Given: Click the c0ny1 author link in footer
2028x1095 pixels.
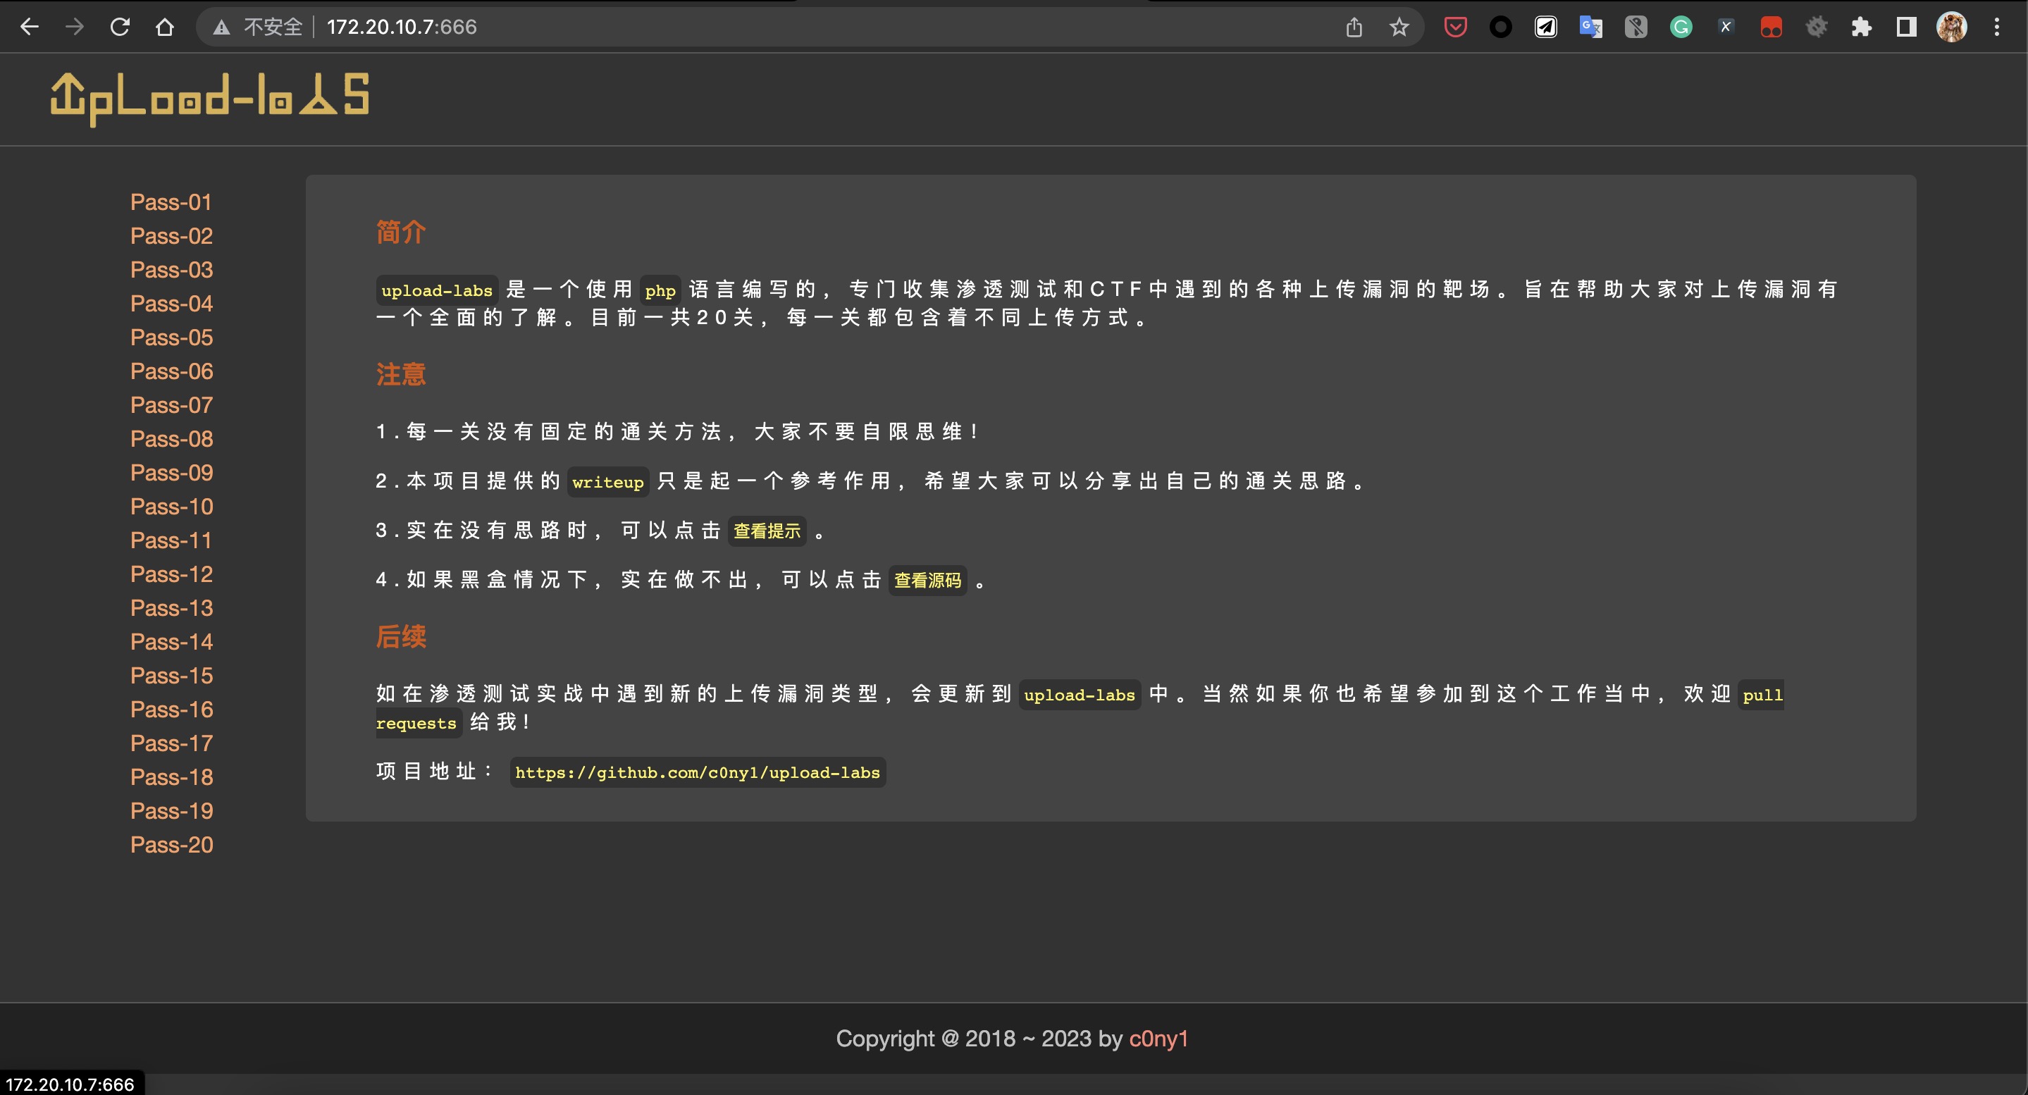Looking at the screenshot, I should (1158, 1039).
